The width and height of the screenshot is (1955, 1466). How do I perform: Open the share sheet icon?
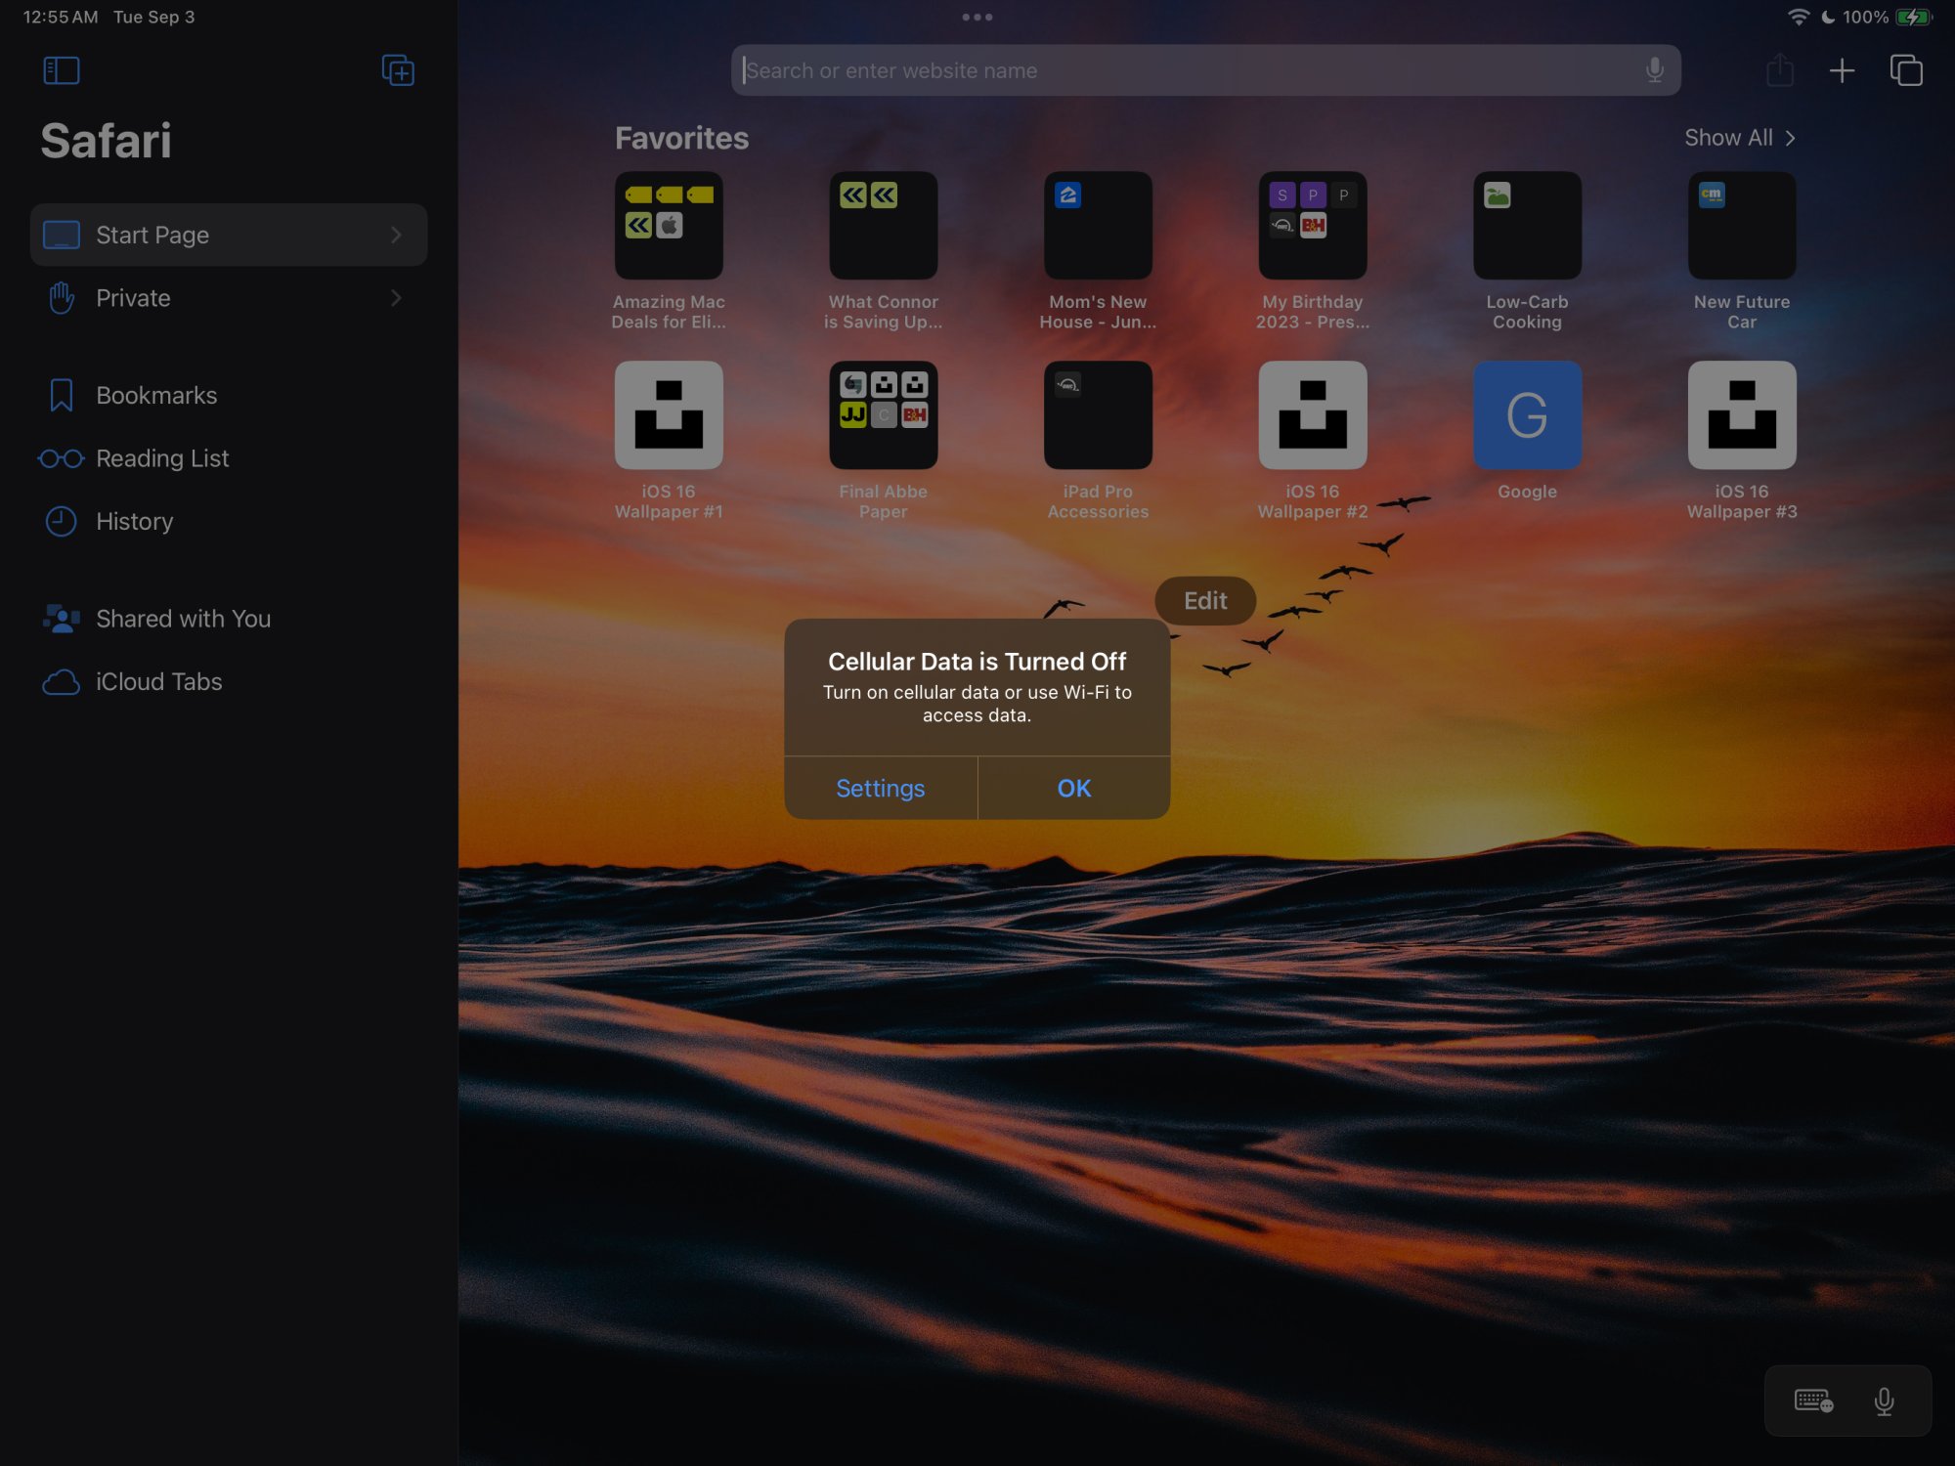point(1780,70)
